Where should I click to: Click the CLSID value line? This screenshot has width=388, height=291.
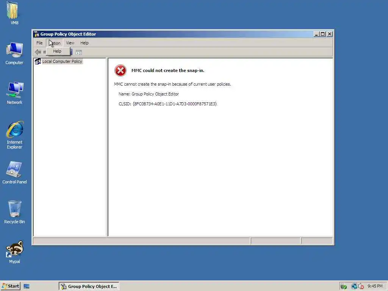(x=167, y=104)
